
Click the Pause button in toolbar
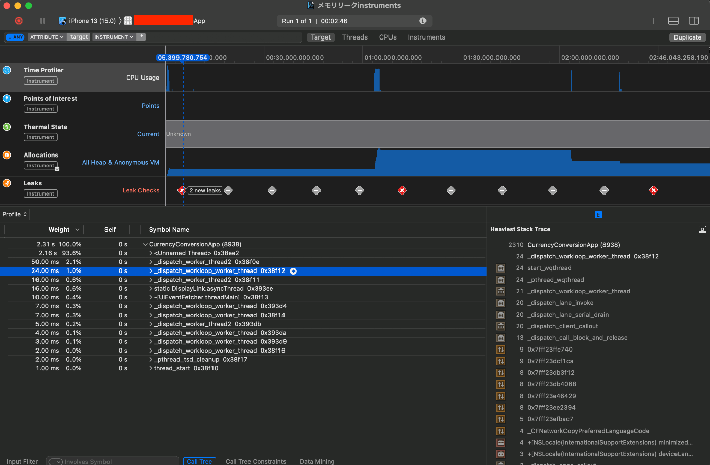(x=43, y=21)
